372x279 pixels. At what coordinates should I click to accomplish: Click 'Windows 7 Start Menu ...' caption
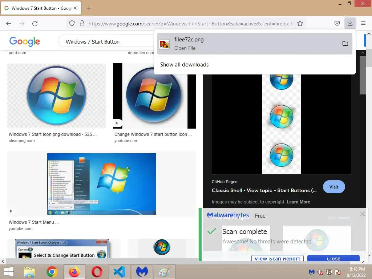(34, 222)
